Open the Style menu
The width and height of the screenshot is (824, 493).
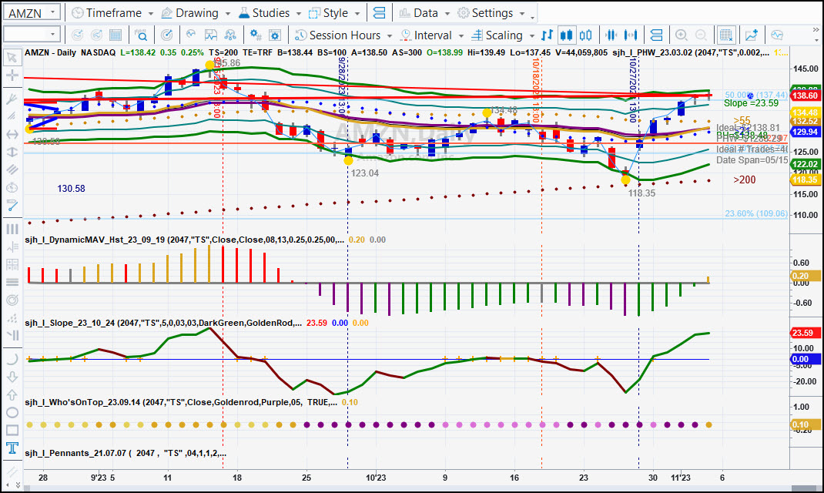coord(334,12)
